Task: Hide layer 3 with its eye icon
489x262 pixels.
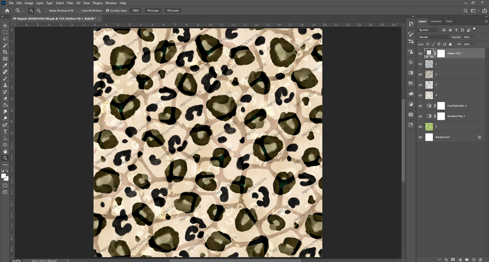Action: click(420, 85)
